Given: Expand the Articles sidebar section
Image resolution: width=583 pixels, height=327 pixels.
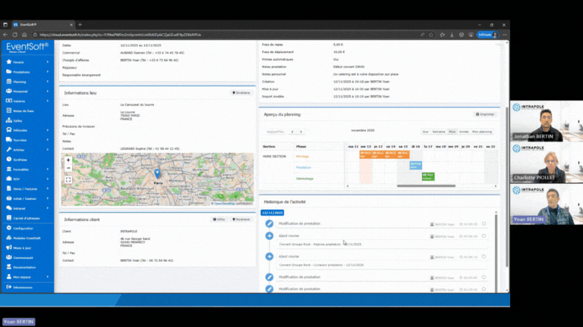Looking at the screenshot, I should coord(50,150).
